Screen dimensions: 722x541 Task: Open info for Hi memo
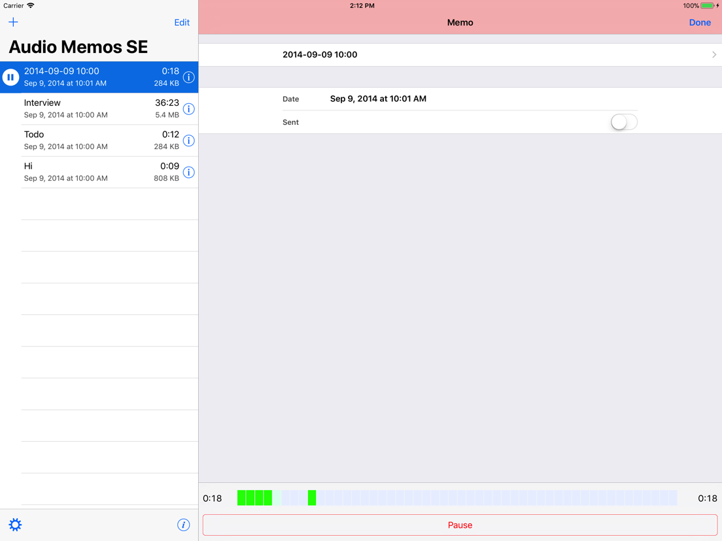[189, 172]
